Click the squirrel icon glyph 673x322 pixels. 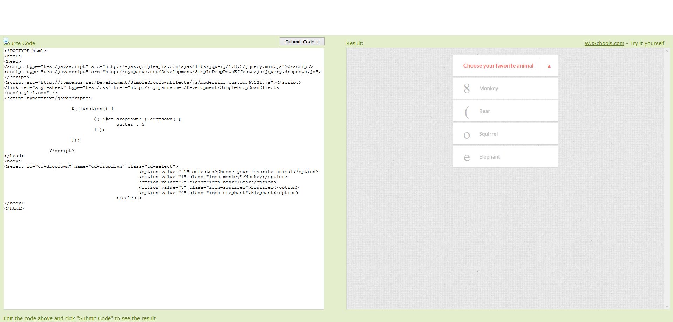(x=467, y=135)
